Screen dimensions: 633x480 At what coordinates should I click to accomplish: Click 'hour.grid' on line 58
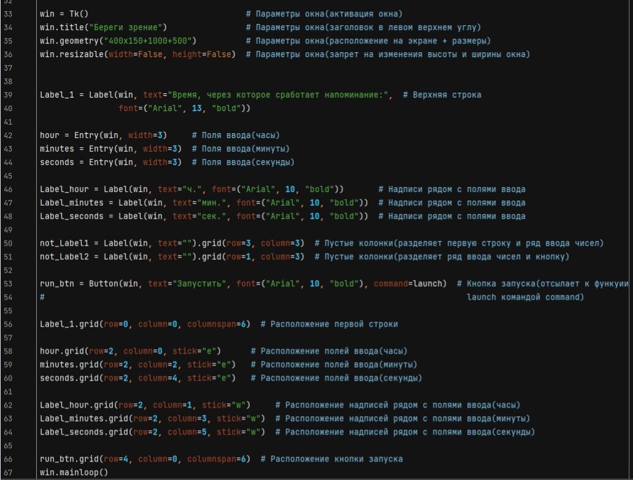tap(61, 351)
